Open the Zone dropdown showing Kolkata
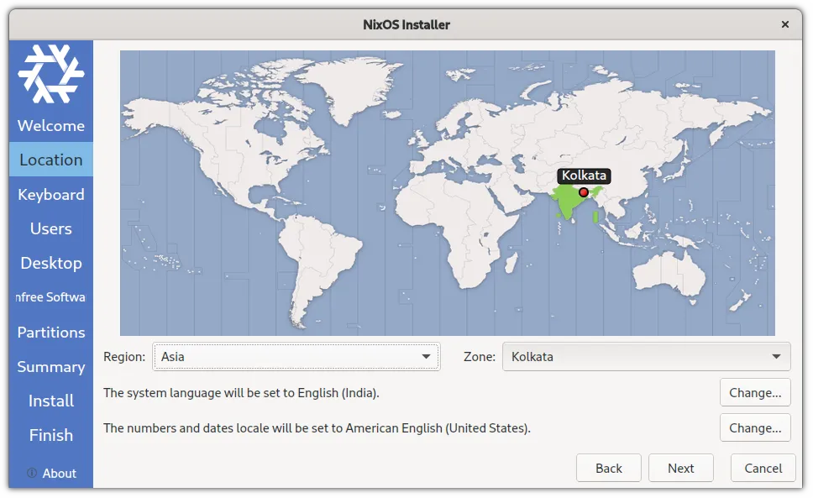 (x=646, y=357)
